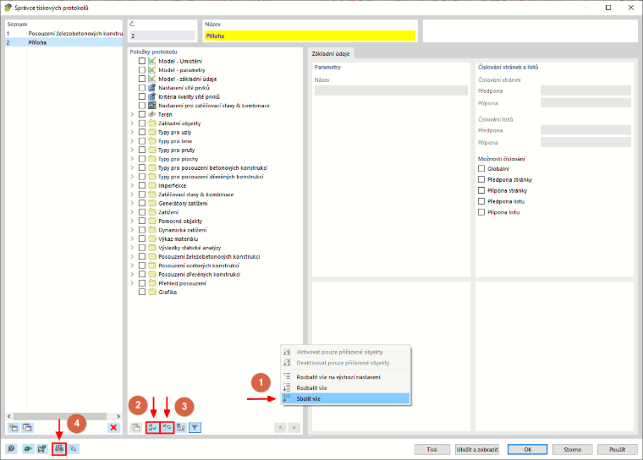Click the Číslování stránek Předpona field
Image resolution: width=643 pixels, height=460 pixels.
[x=585, y=90]
